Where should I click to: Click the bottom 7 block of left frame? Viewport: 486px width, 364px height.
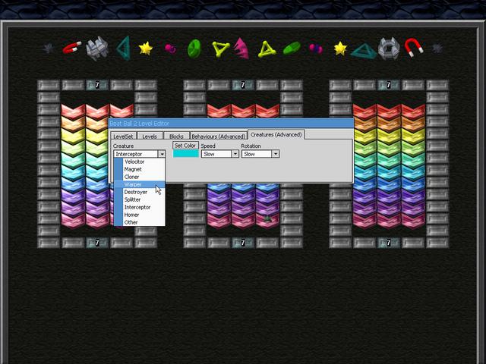[97, 243]
